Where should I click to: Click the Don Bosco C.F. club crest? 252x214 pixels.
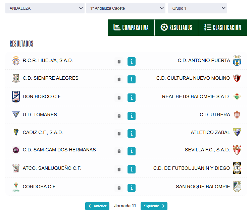point(16,96)
